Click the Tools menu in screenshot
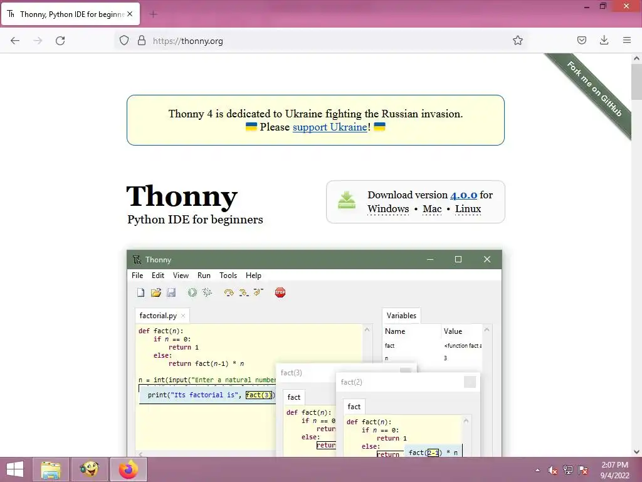 click(x=228, y=276)
